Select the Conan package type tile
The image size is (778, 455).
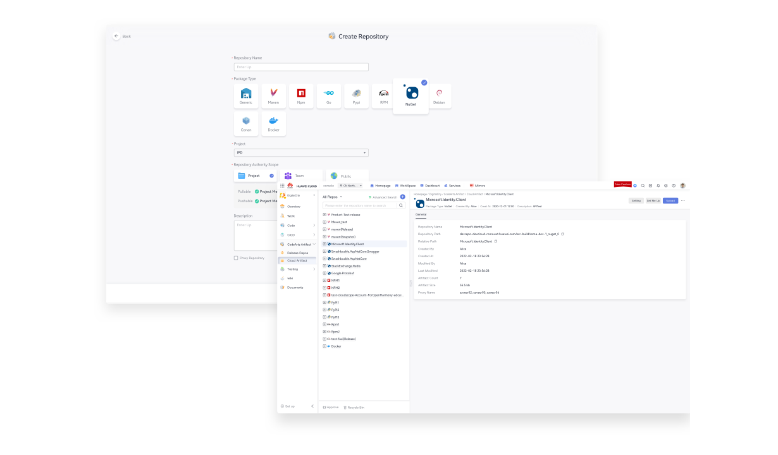(246, 123)
